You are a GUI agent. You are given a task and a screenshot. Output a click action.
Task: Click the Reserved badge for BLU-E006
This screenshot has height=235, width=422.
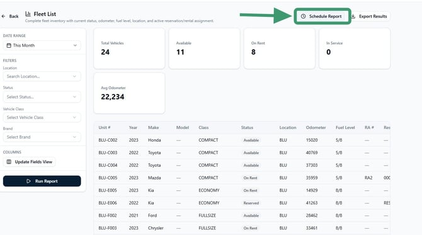(251, 203)
